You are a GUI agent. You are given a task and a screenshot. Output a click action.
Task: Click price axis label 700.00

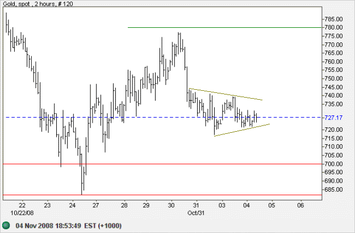(333, 164)
